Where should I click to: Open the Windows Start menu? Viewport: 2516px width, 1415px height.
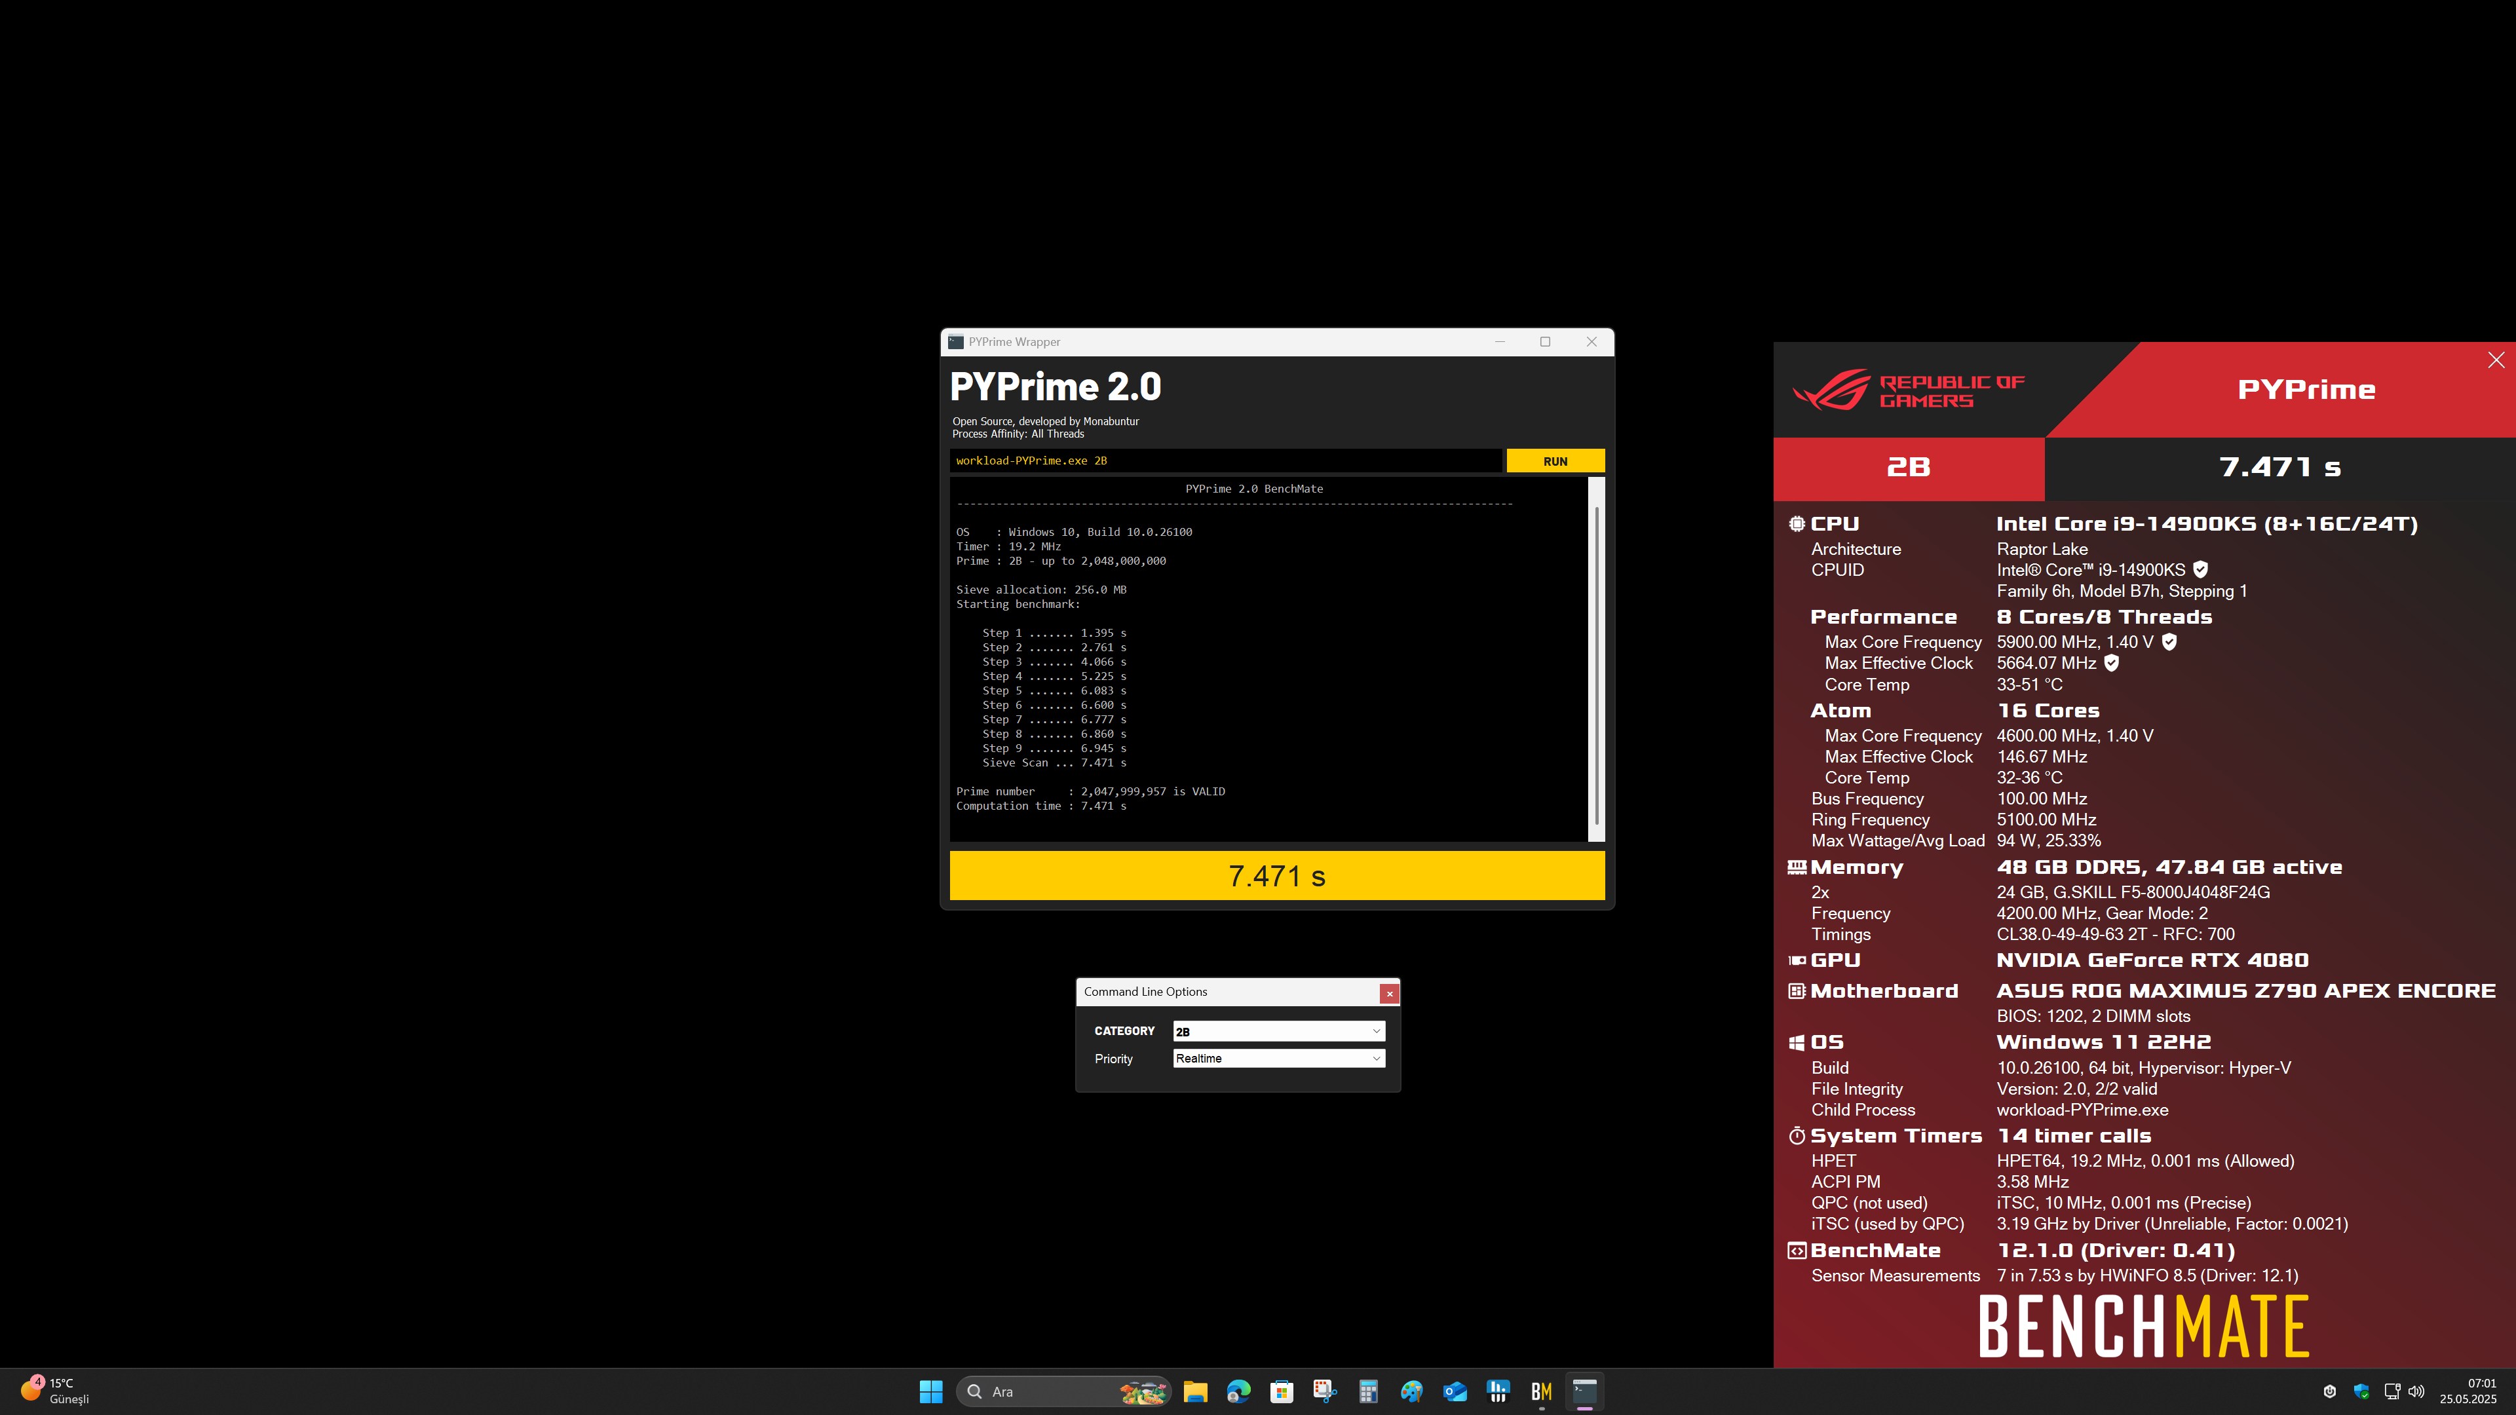(x=931, y=1391)
